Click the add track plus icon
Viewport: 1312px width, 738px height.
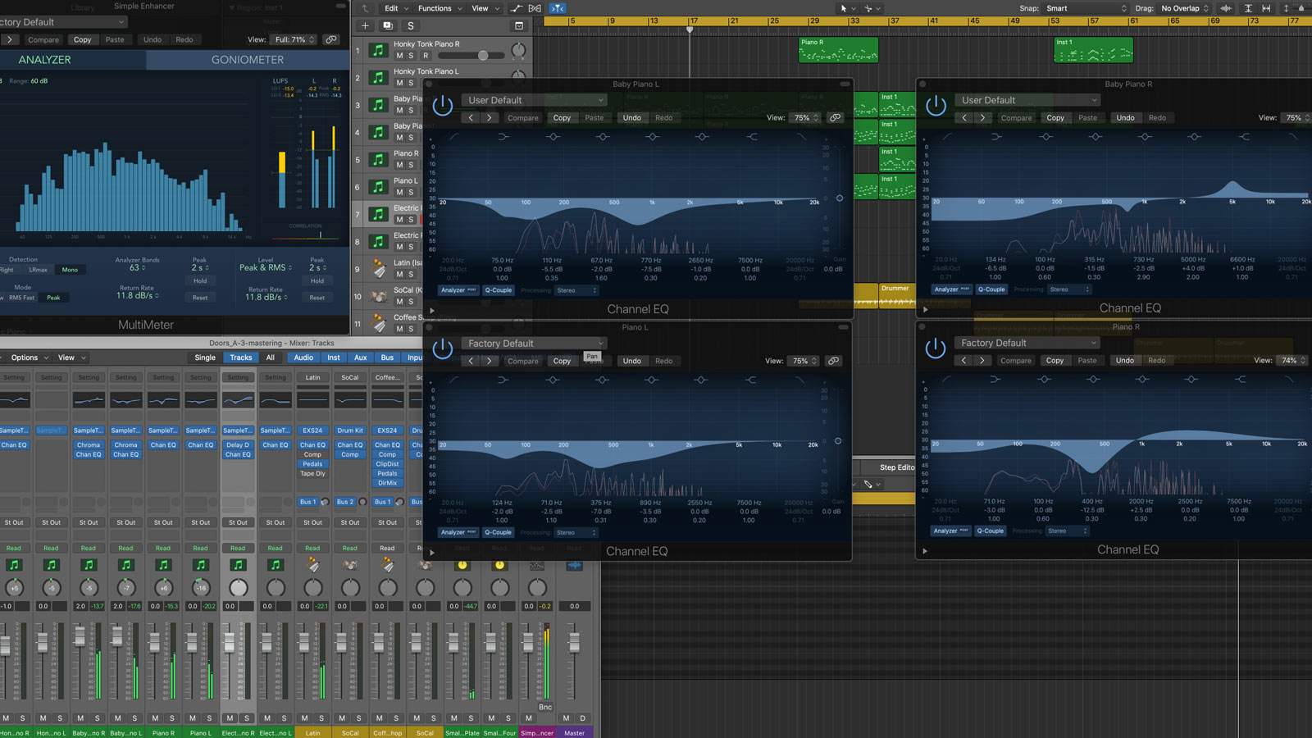coord(366,25)
